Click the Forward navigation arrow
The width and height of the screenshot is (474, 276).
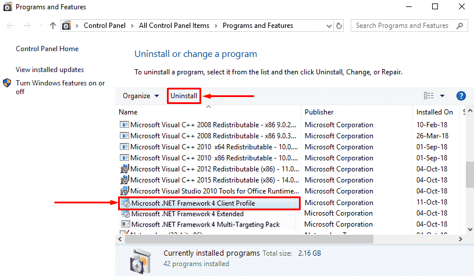pos(27,26)
